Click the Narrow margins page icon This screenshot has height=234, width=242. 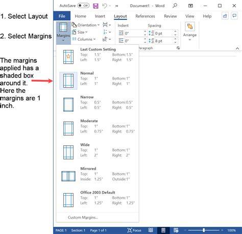click(x=68, y=105)
